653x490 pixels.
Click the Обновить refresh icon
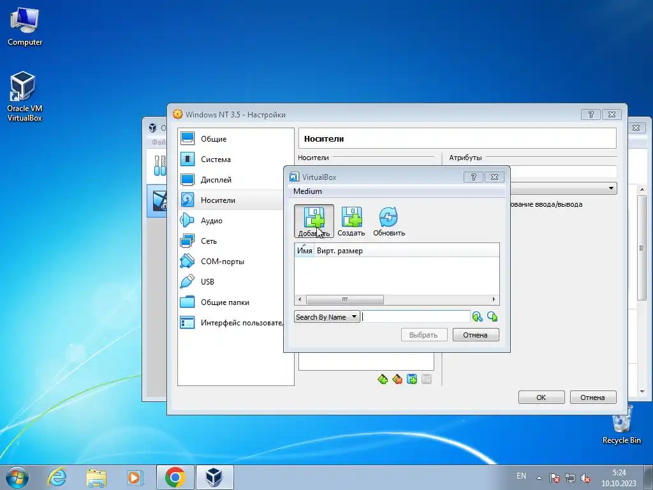coord(388,221)
